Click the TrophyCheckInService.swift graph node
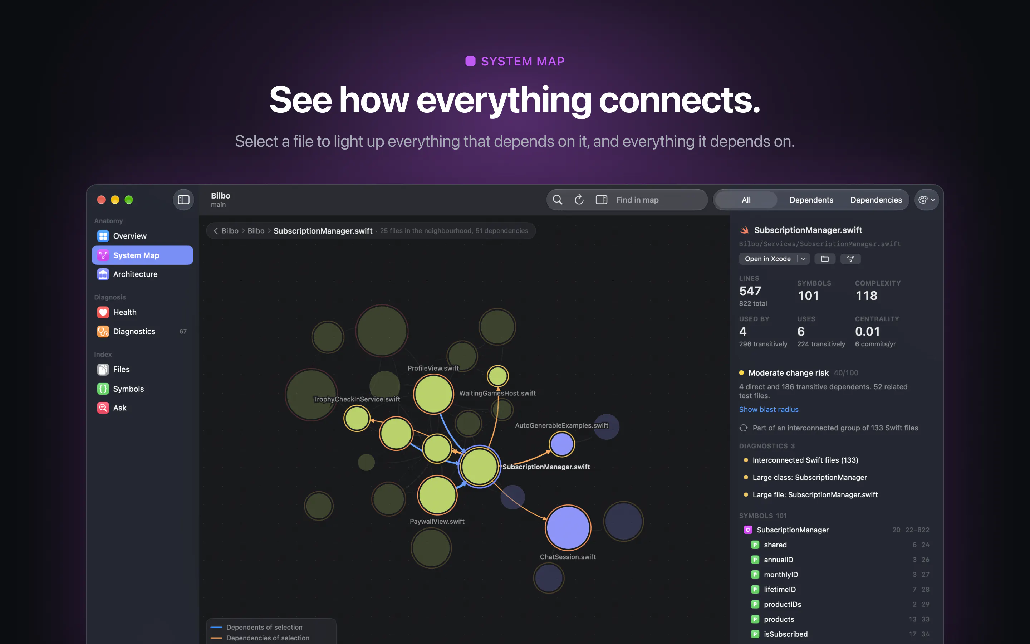Viewport: 1030px width, 644px height. tap(357, 418)
